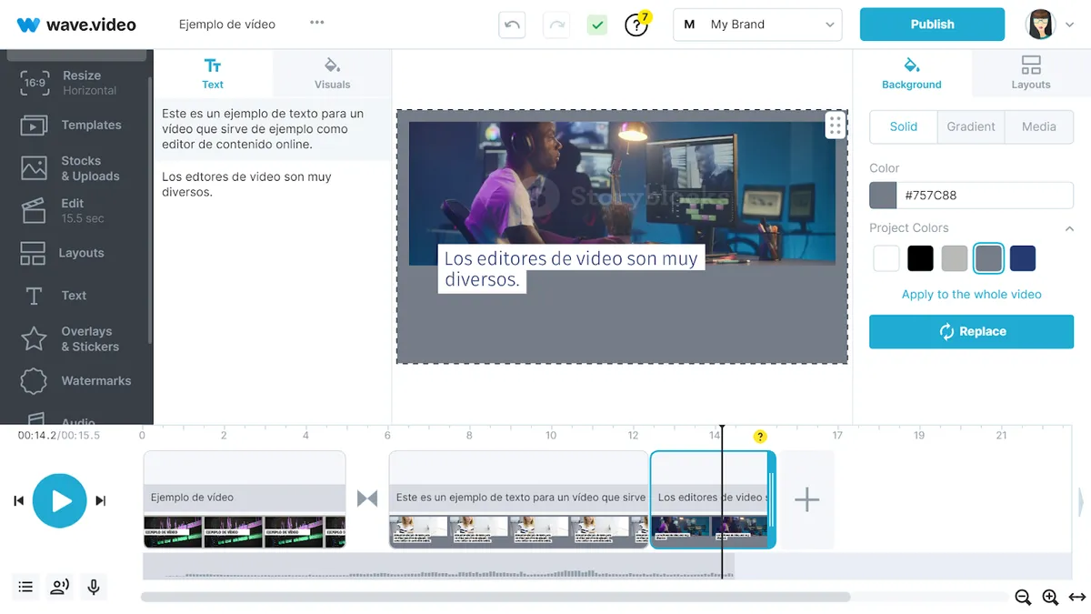Play the video preview
The image size is (1091, 614).
tap(60, 500)
